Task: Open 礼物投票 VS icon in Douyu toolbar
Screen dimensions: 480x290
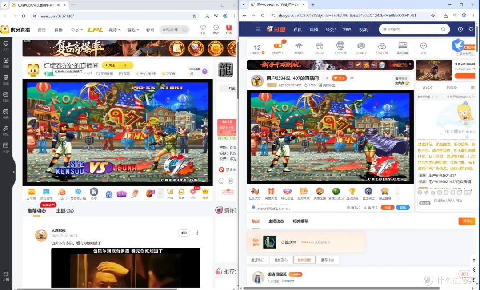Action: point(340,48)
